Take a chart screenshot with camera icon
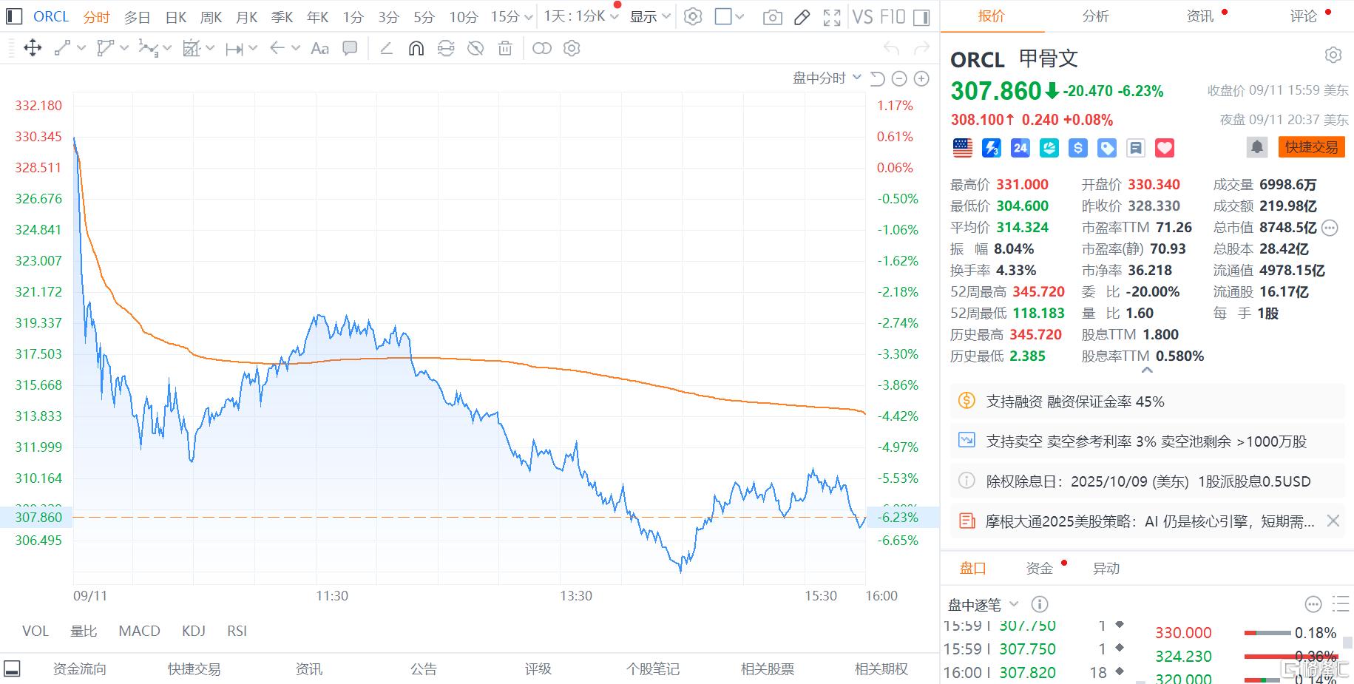The image size is (1354, 684). [x=772, y=17]
